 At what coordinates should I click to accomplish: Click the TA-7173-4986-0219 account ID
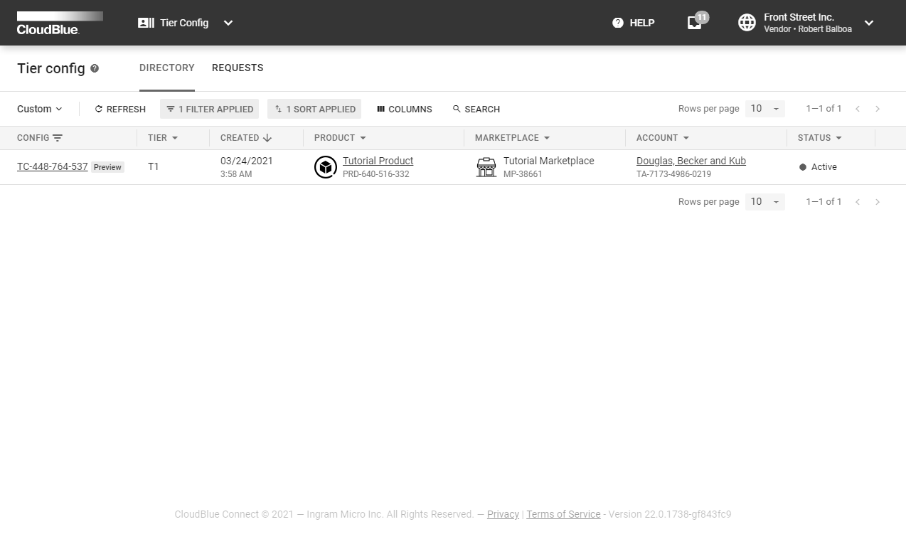coord(673,174)
